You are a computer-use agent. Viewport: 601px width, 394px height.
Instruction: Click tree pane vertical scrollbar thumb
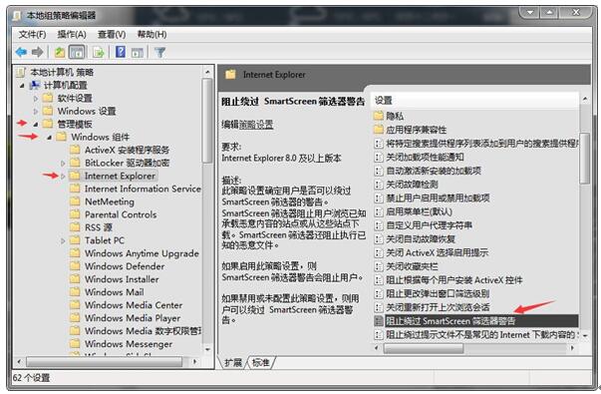pyautogui.click(x=207, y=121)
